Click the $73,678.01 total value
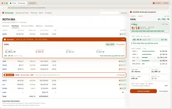Screen dimensions: 172x109 pyautogui.click(x=44, y=96)
